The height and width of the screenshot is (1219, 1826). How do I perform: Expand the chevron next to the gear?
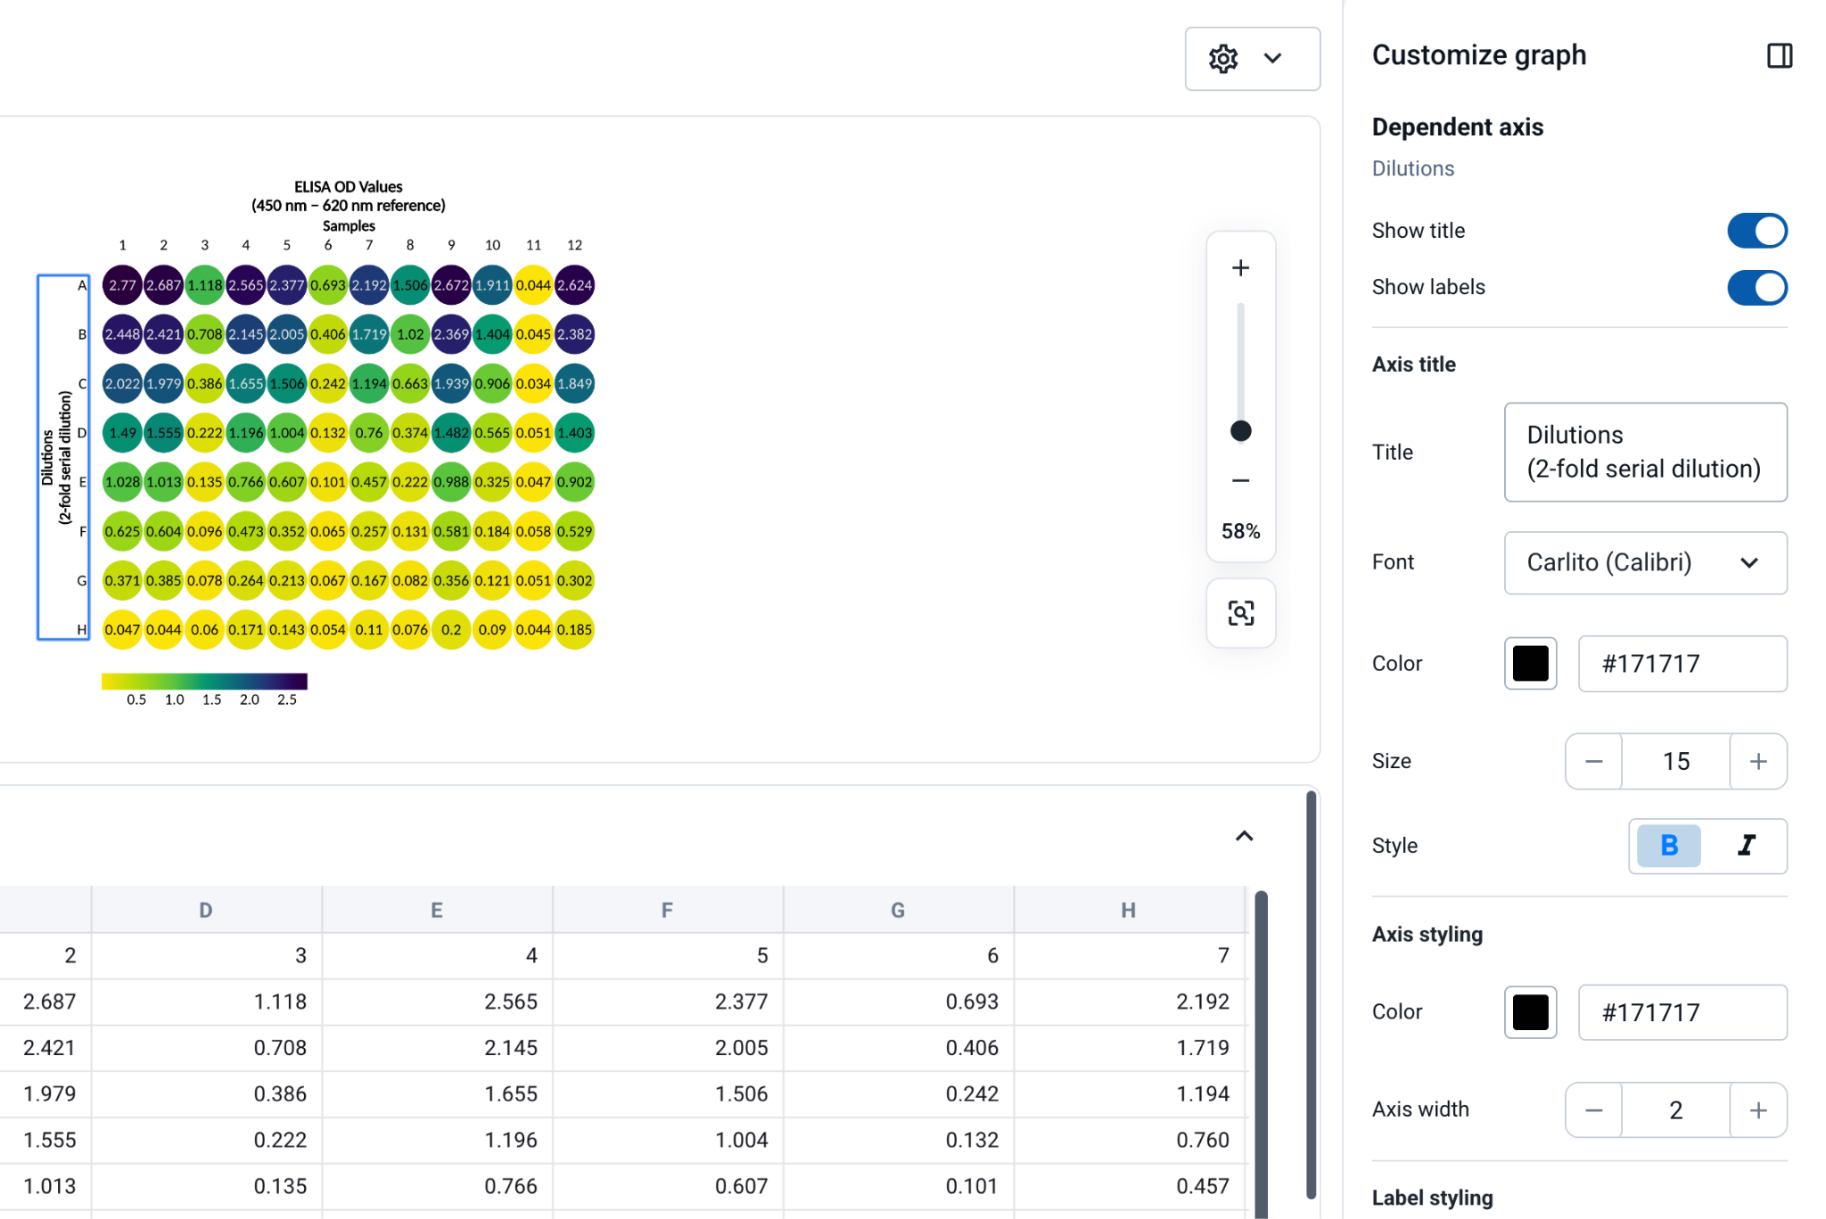pyautogui.click(x=1272, y=59)
